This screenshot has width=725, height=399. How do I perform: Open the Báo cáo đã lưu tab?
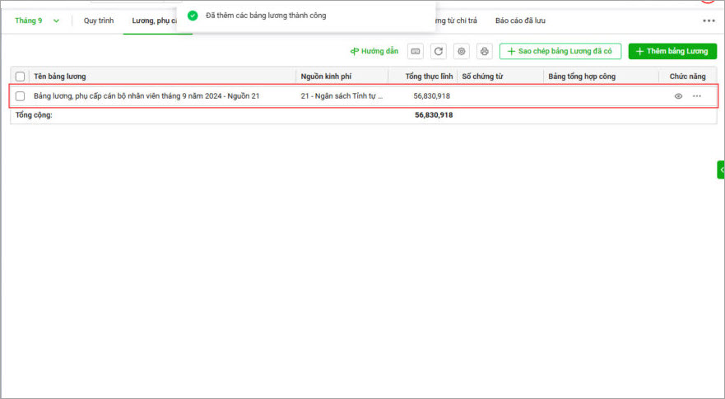click(520, 21)
